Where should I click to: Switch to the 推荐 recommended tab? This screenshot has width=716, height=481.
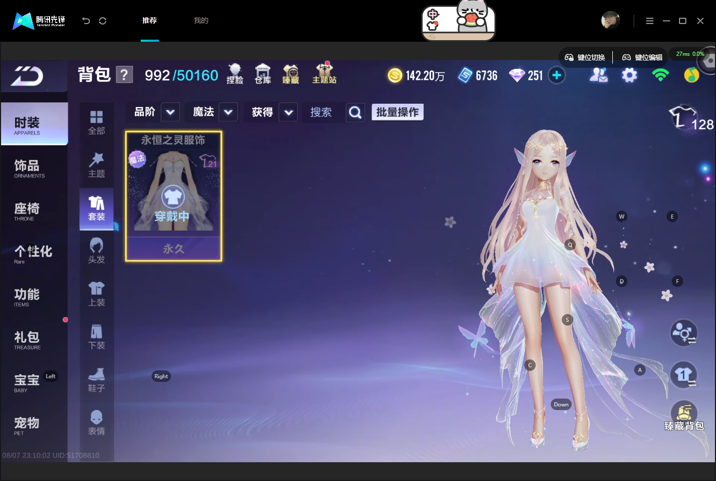point(150,20)
